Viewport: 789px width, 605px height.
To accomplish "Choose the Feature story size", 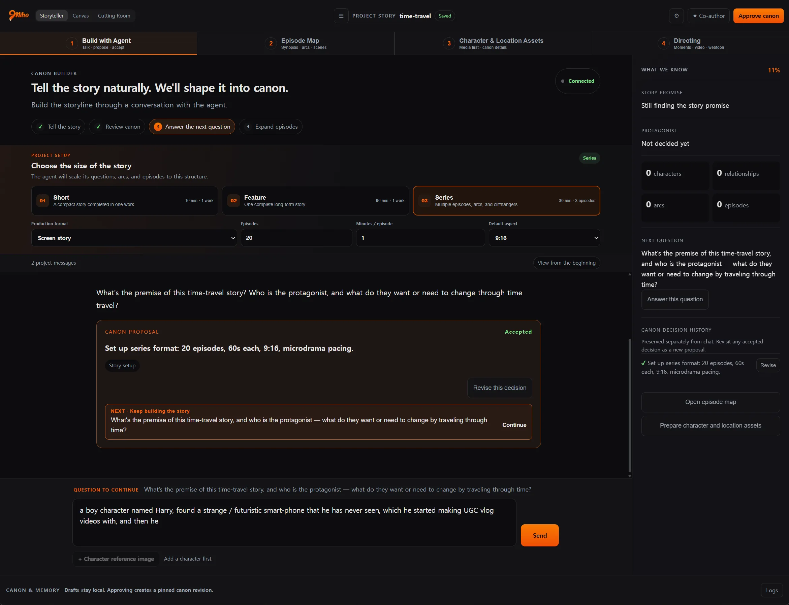I will point(316,201).
